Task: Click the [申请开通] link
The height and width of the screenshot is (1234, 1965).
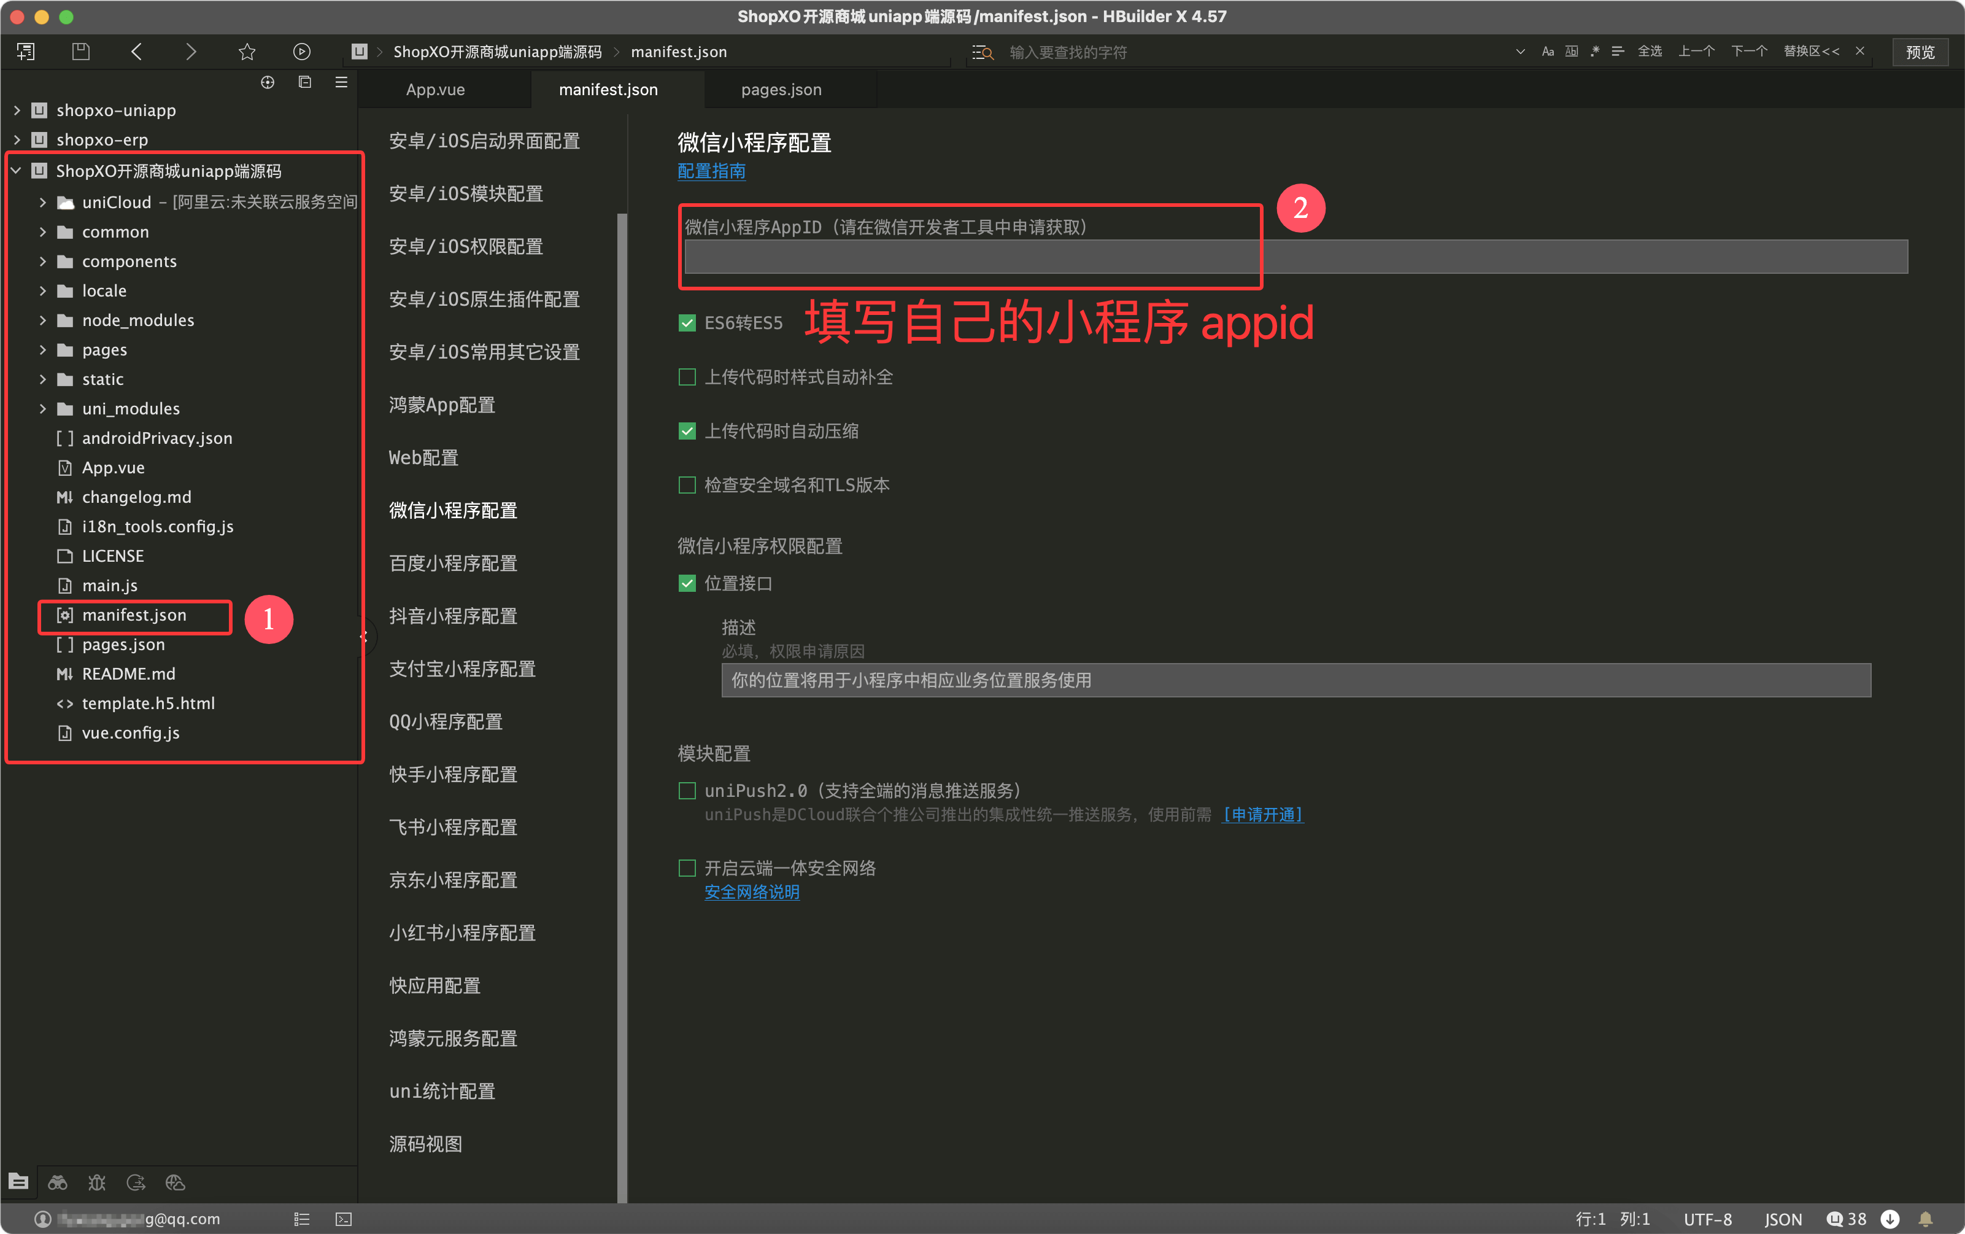Action: coord(1263,815)
